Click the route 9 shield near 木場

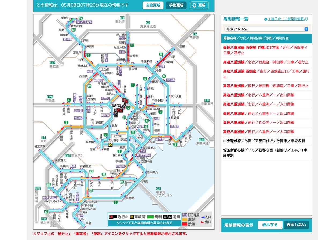tap(147, 121)
